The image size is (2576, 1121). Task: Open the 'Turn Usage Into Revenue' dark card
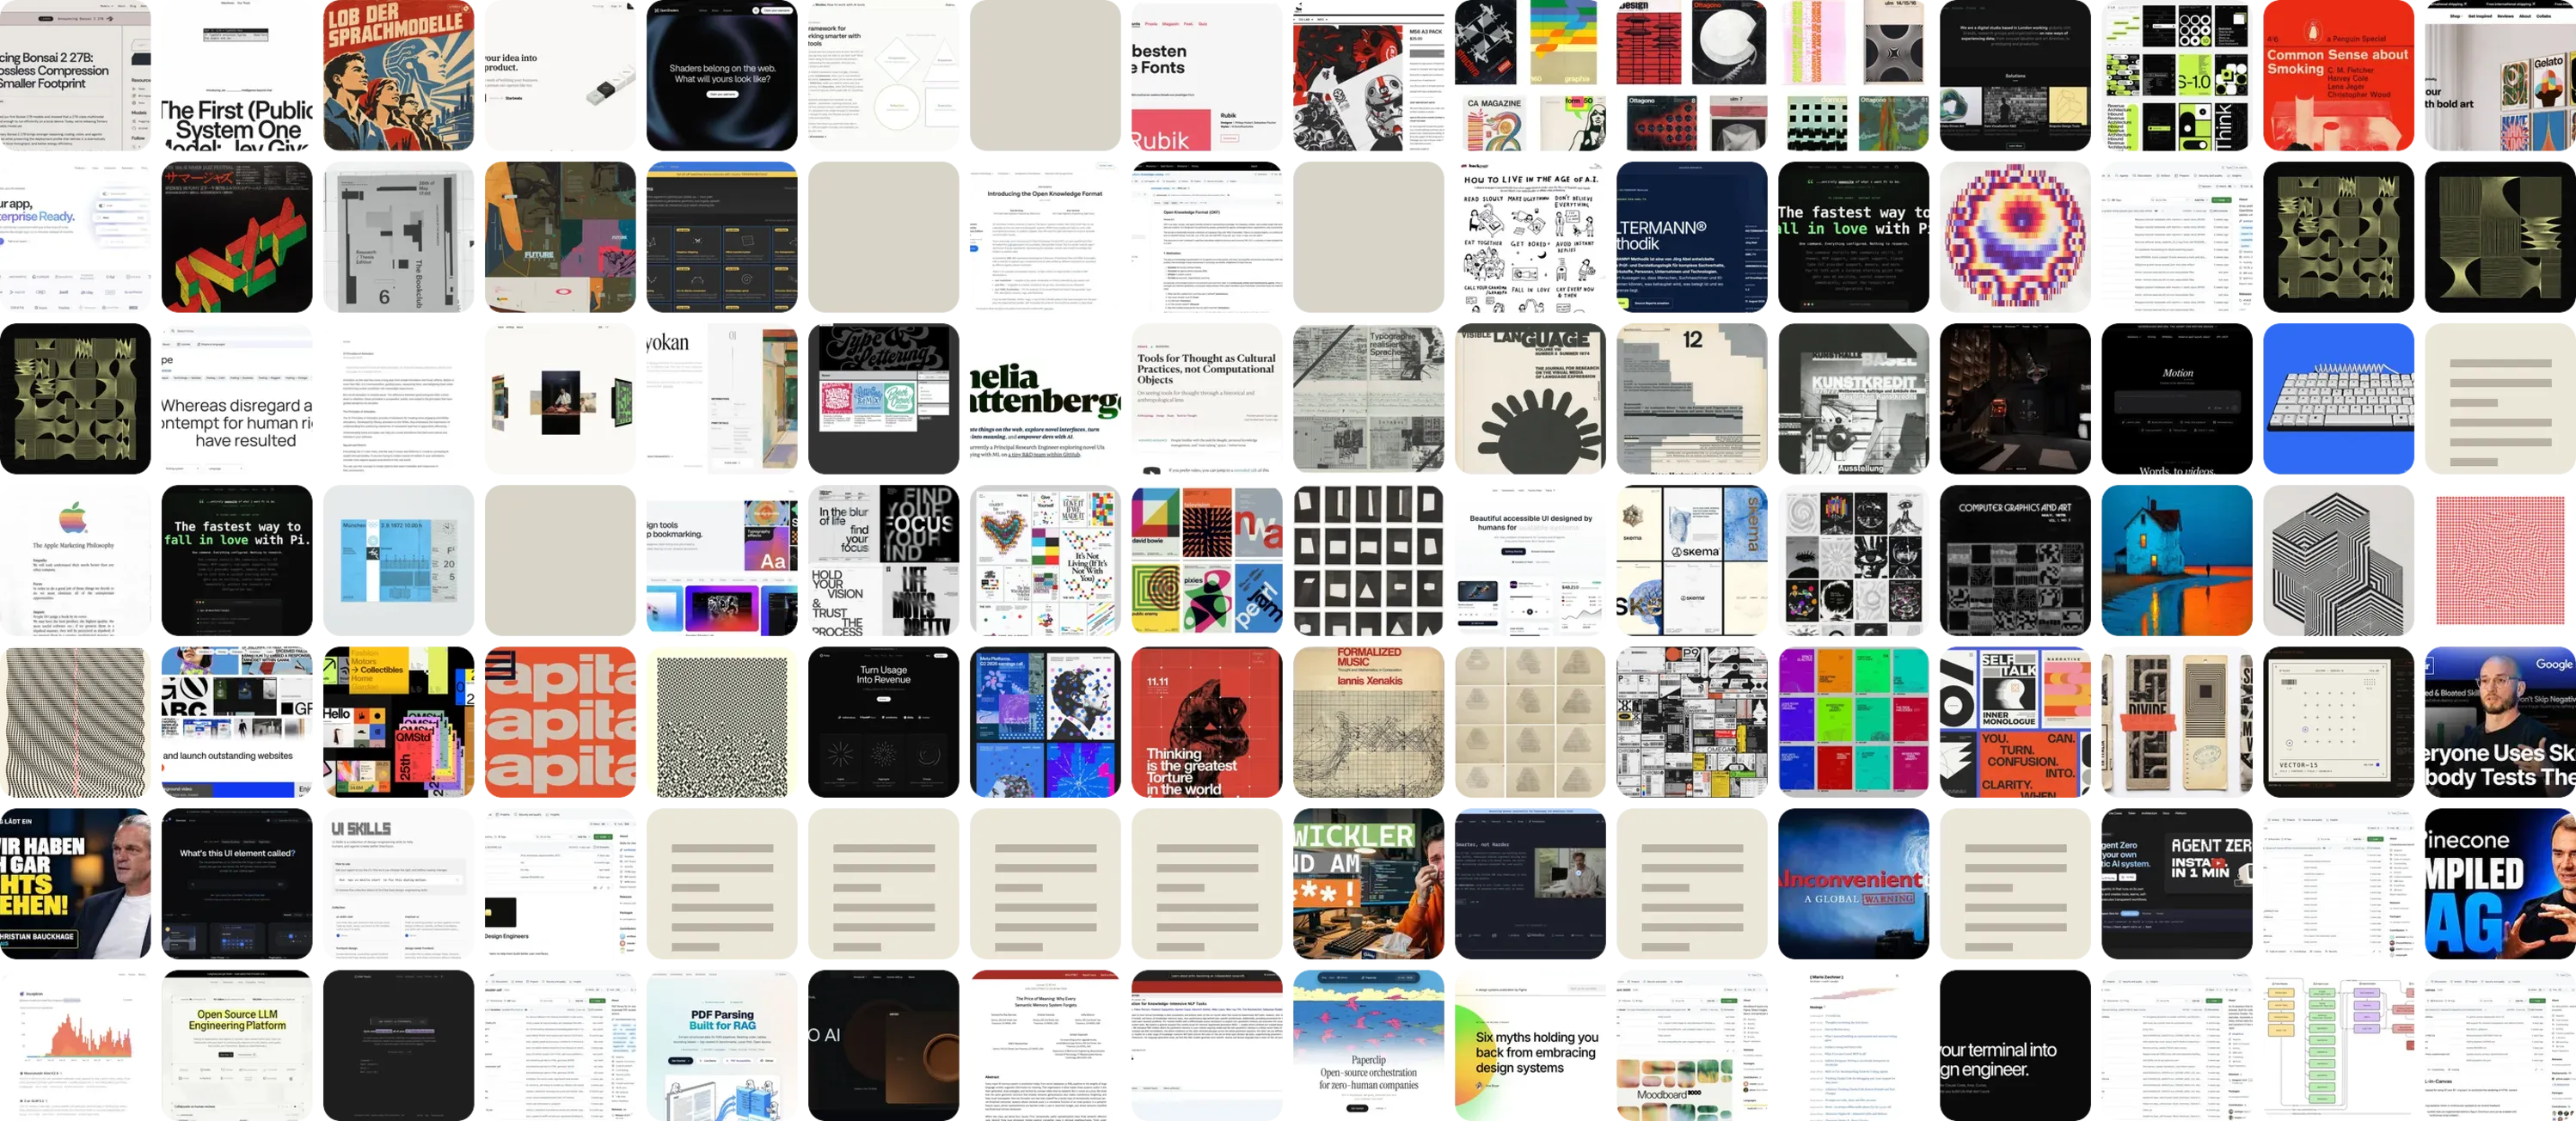click(883, 722)
